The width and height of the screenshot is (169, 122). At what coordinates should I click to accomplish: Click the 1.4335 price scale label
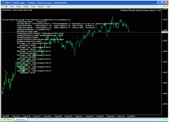click(165, 20)
